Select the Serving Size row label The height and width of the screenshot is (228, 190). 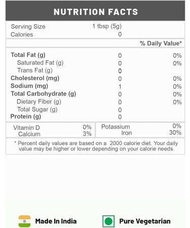coord(28,26)
